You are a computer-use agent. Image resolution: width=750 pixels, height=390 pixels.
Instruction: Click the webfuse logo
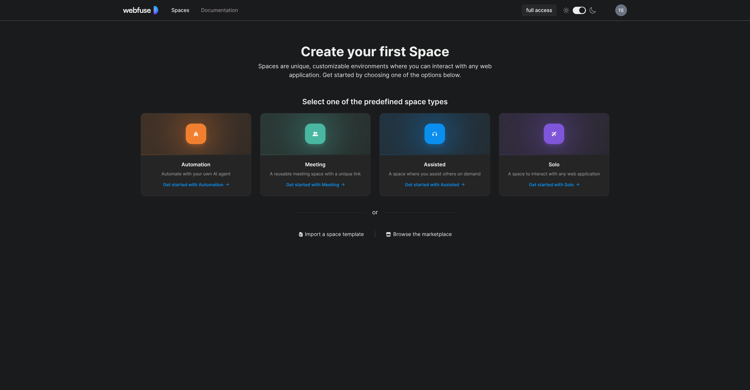(140, 10)
